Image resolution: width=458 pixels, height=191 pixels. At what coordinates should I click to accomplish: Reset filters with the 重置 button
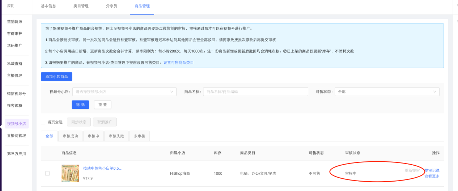pos(102,105)
